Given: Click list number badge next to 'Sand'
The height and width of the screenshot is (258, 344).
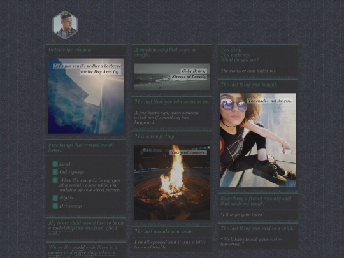Looking at the screenshot, I should click(x=55, y=164).
